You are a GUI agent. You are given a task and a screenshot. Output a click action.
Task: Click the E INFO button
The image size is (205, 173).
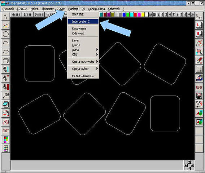click(199, 17)
